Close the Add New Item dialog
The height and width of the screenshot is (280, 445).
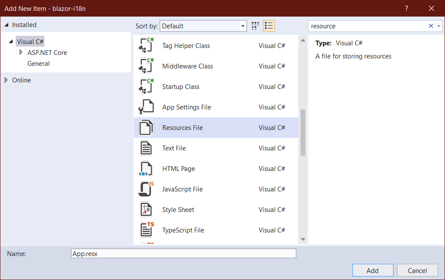coord(431,8)
